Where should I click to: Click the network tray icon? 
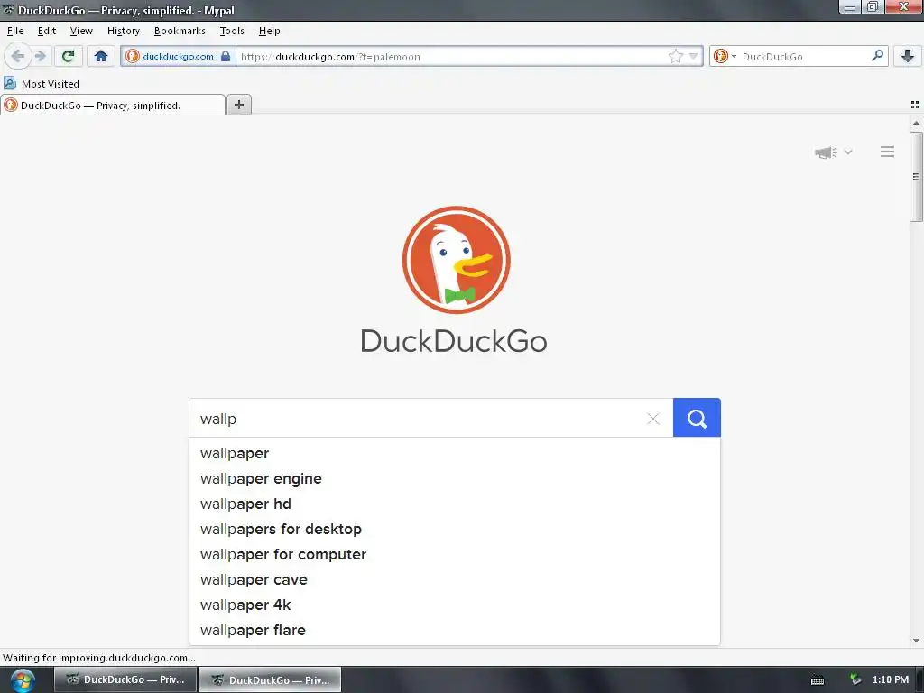click(x=855, y=679)
